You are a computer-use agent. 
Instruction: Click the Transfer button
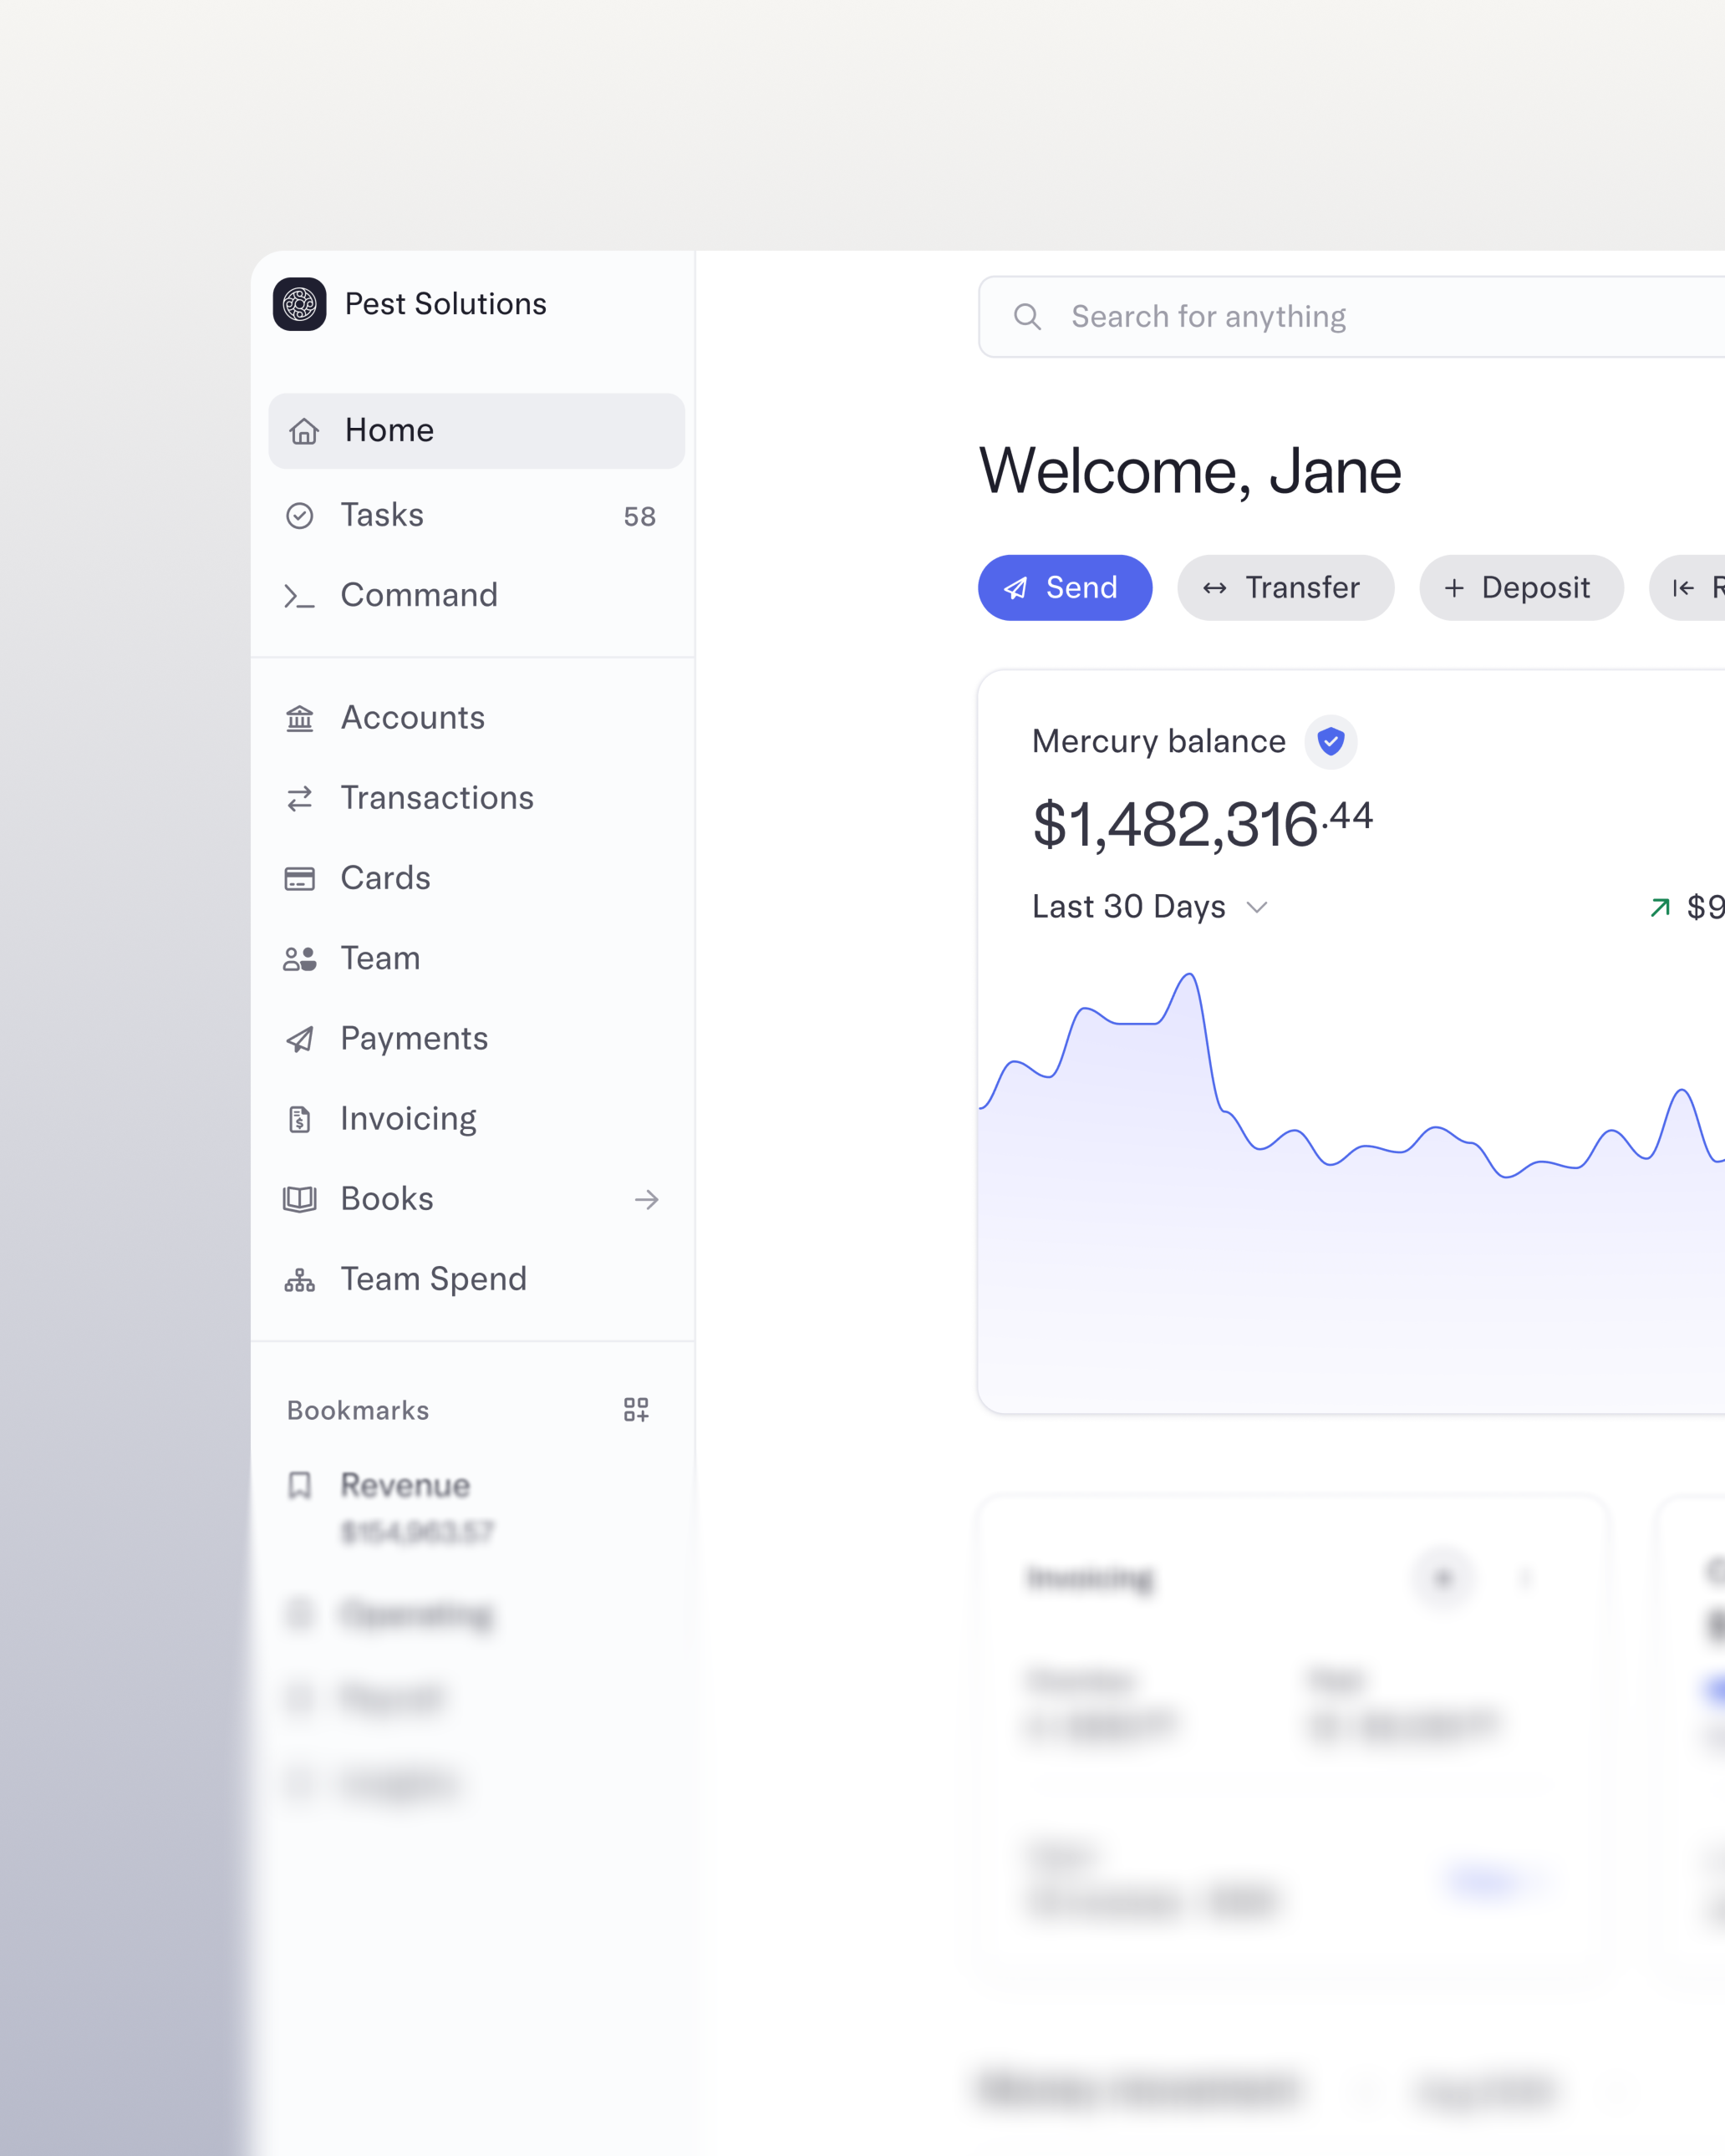click(x=1285, y=588)
